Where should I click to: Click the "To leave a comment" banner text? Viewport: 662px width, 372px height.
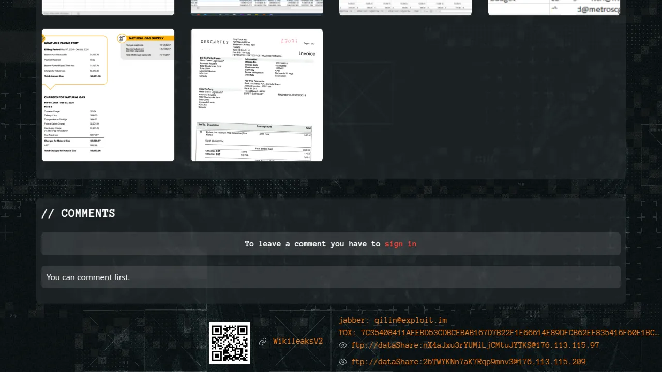pos(312,244)
